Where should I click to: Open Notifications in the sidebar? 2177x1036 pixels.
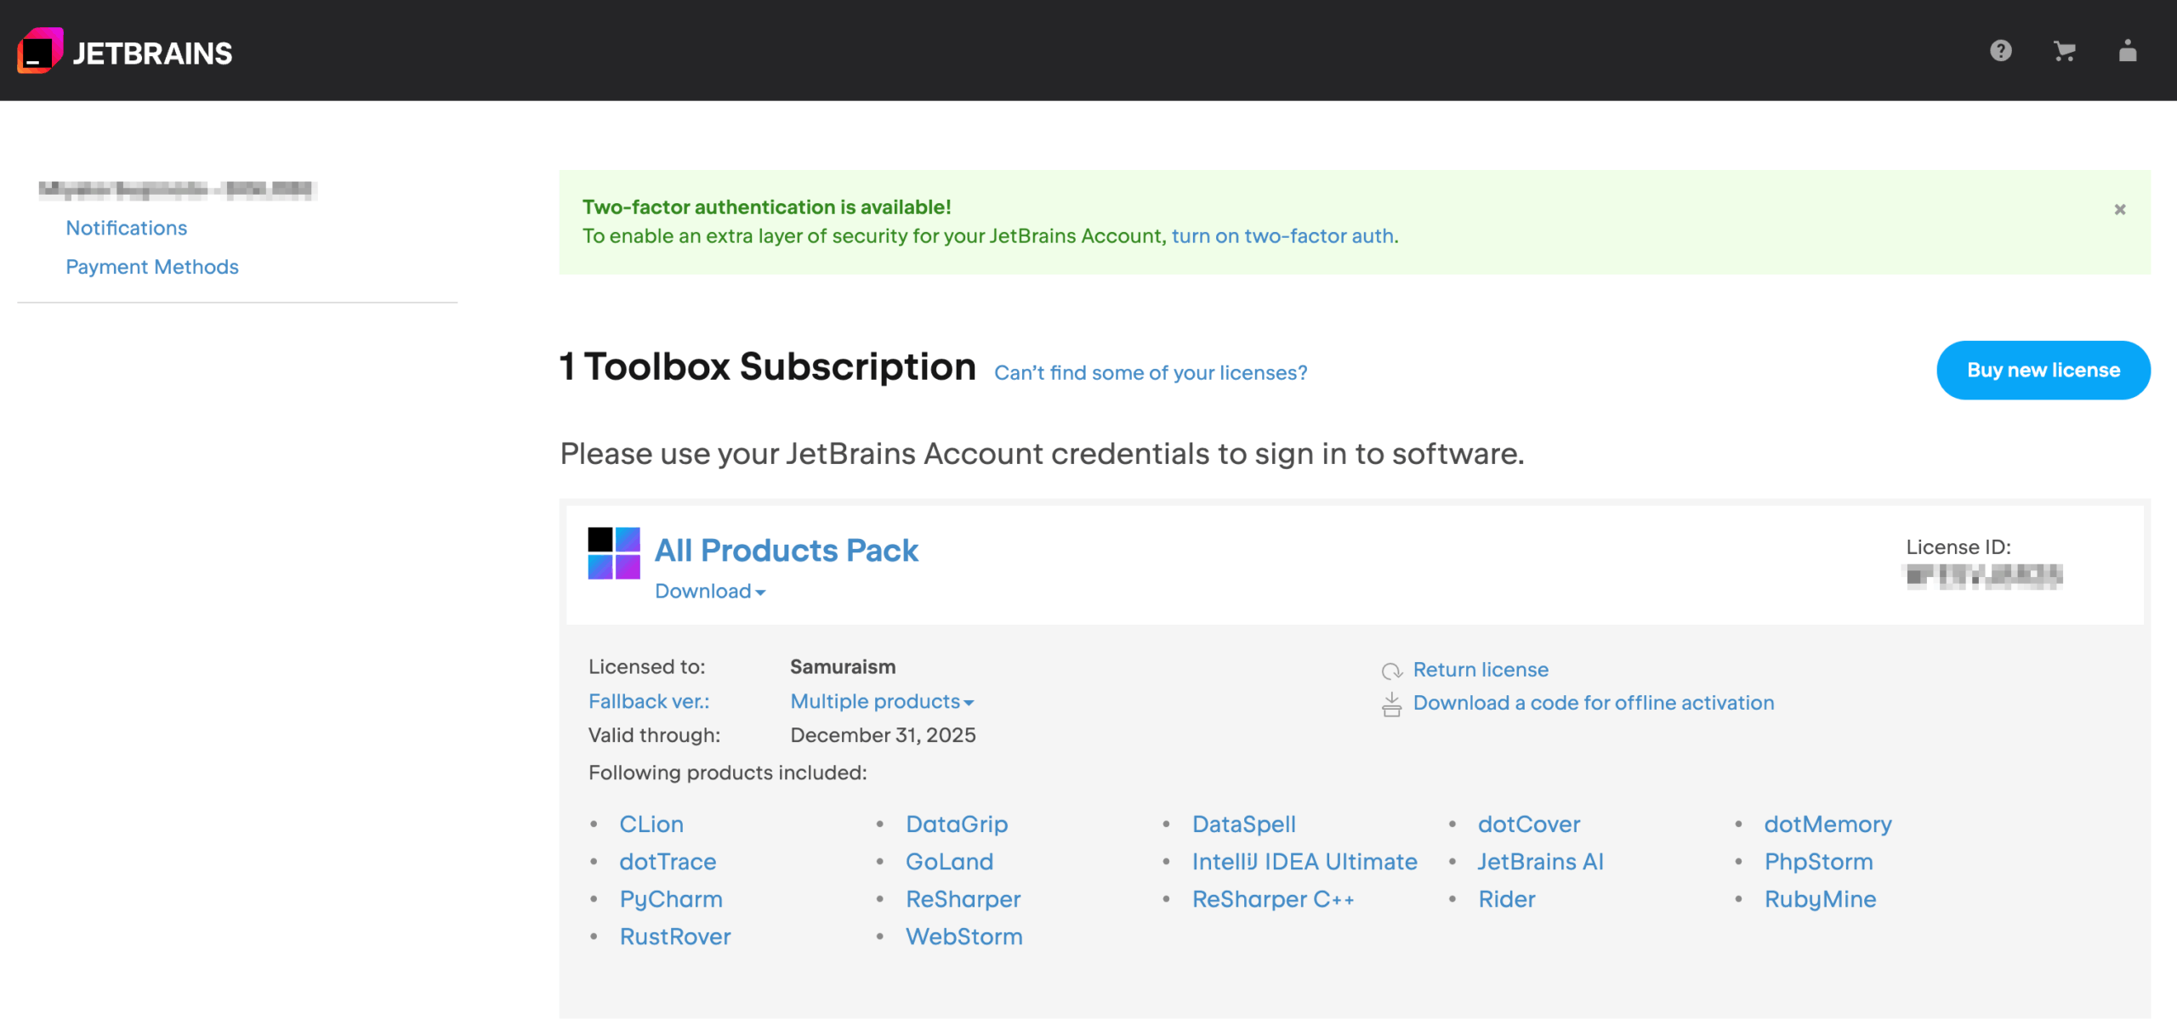127,228
